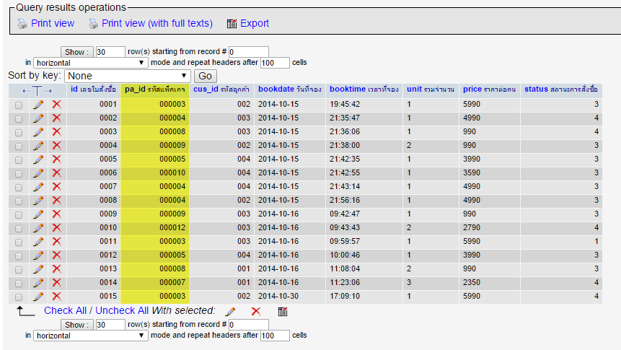The image size is (621, 350).
Task: Click the With selected red delete icon
Action: pos(256,312)
